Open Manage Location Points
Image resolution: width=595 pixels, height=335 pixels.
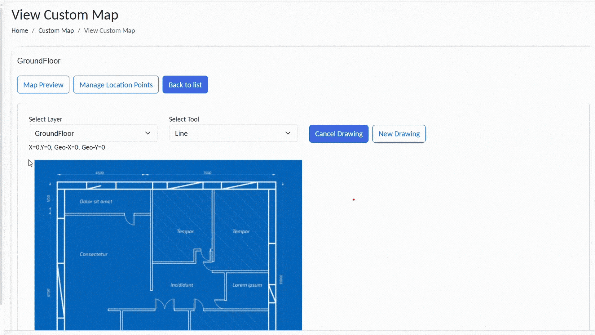116,85
